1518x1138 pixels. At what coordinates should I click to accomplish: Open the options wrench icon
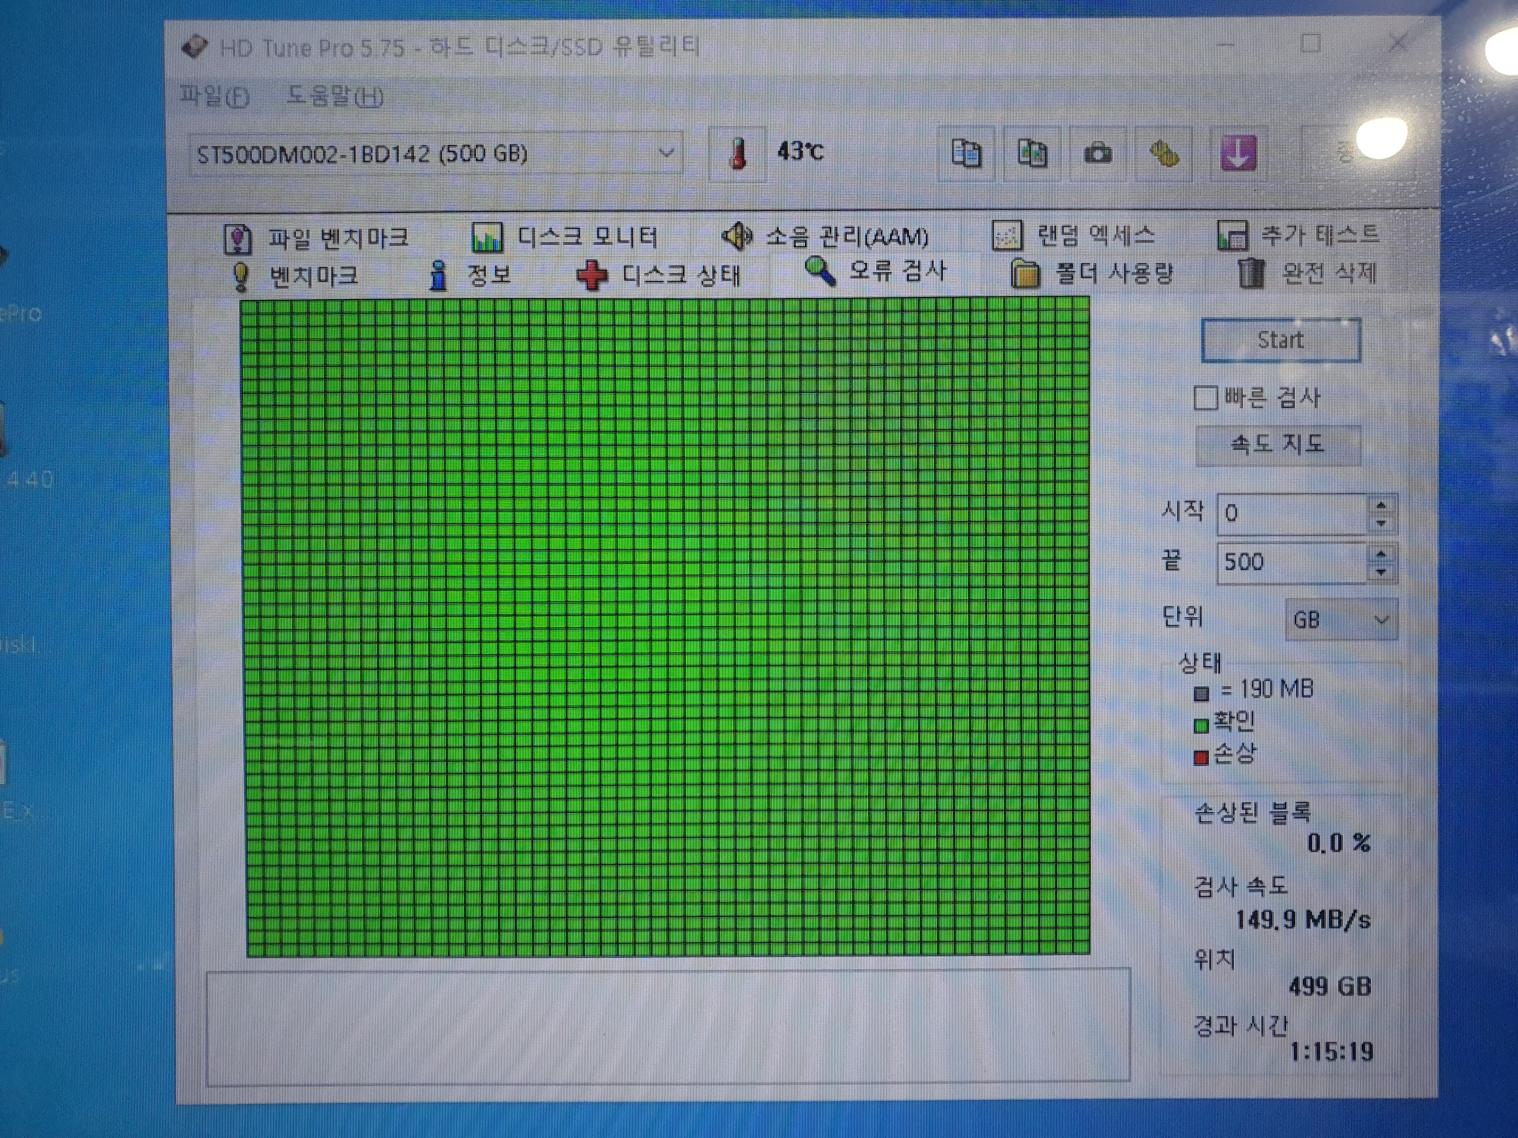pyautogui.click(x=1164, y=153)
